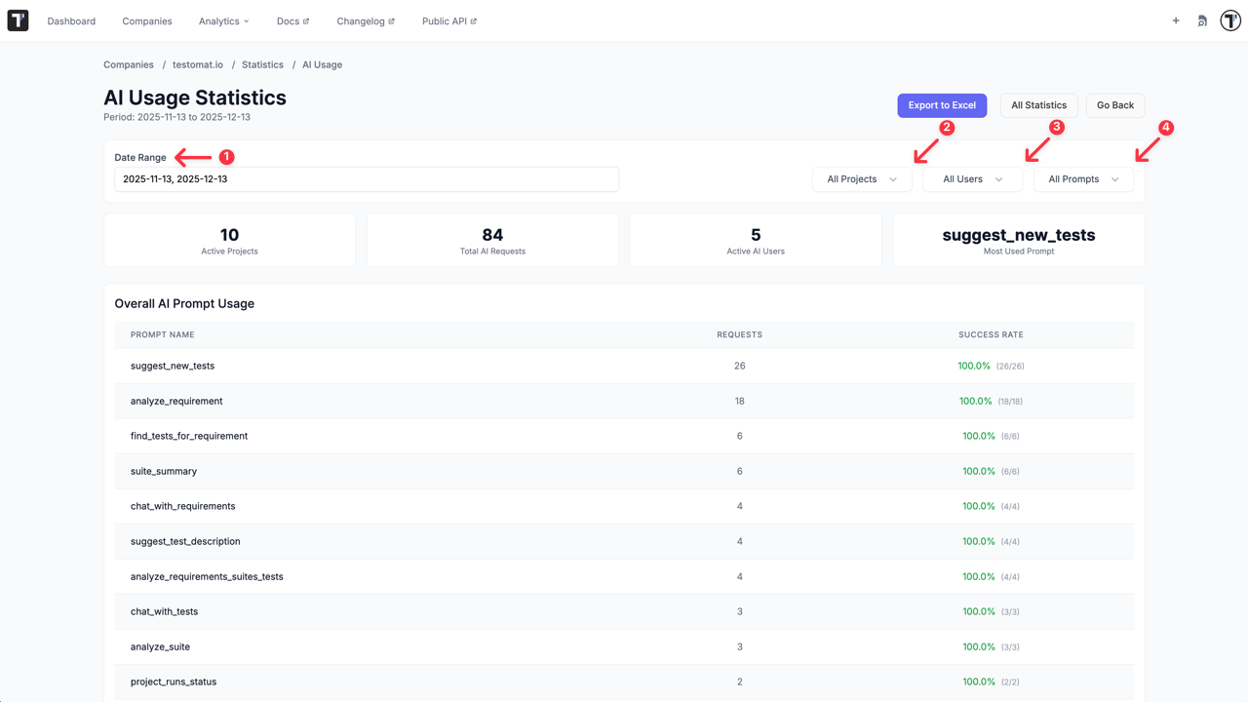This screenshot has height=702, width=1248.
Task: Click the external link icon beside Changelog
Action: point(390,19)
